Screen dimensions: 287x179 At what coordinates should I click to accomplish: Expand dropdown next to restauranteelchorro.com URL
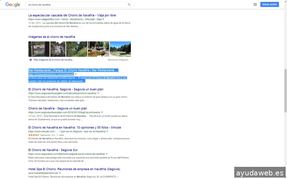(76, 74)
